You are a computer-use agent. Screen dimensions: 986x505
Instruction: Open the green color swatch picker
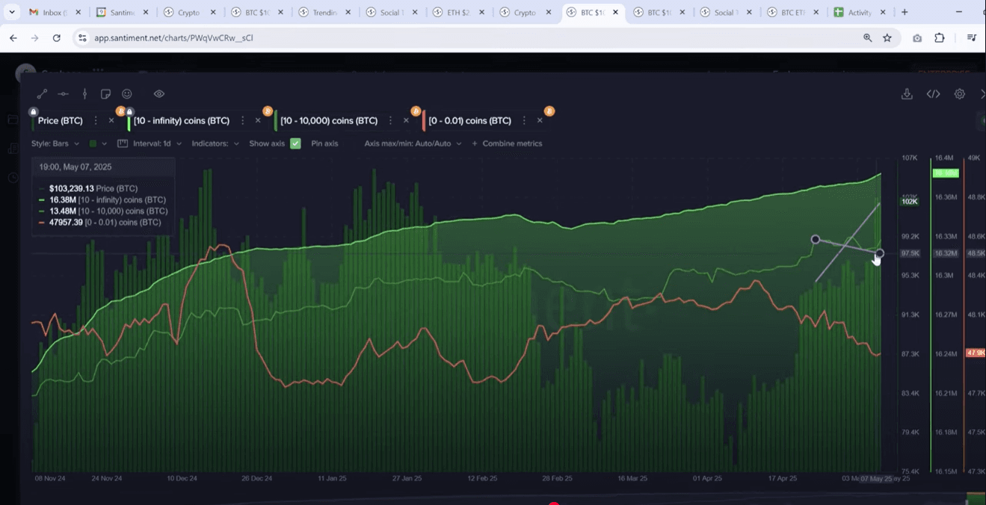97,143
